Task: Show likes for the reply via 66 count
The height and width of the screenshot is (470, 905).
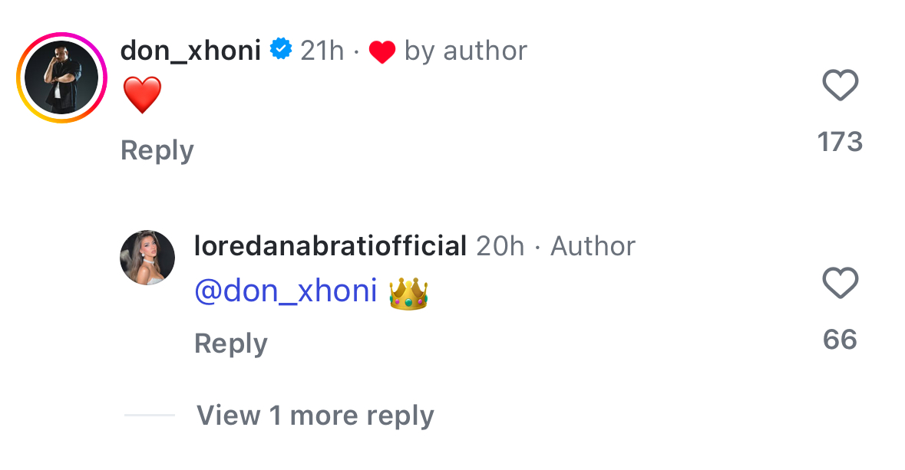Action: 840,340
